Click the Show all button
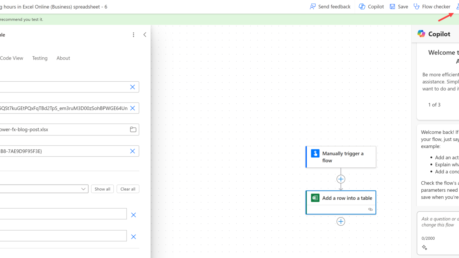The width and height of the screenshot is (459, 258). coord(102,189)
